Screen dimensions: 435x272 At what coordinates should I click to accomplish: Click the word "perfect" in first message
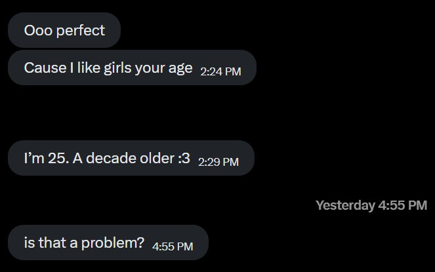tap(81, 31)
